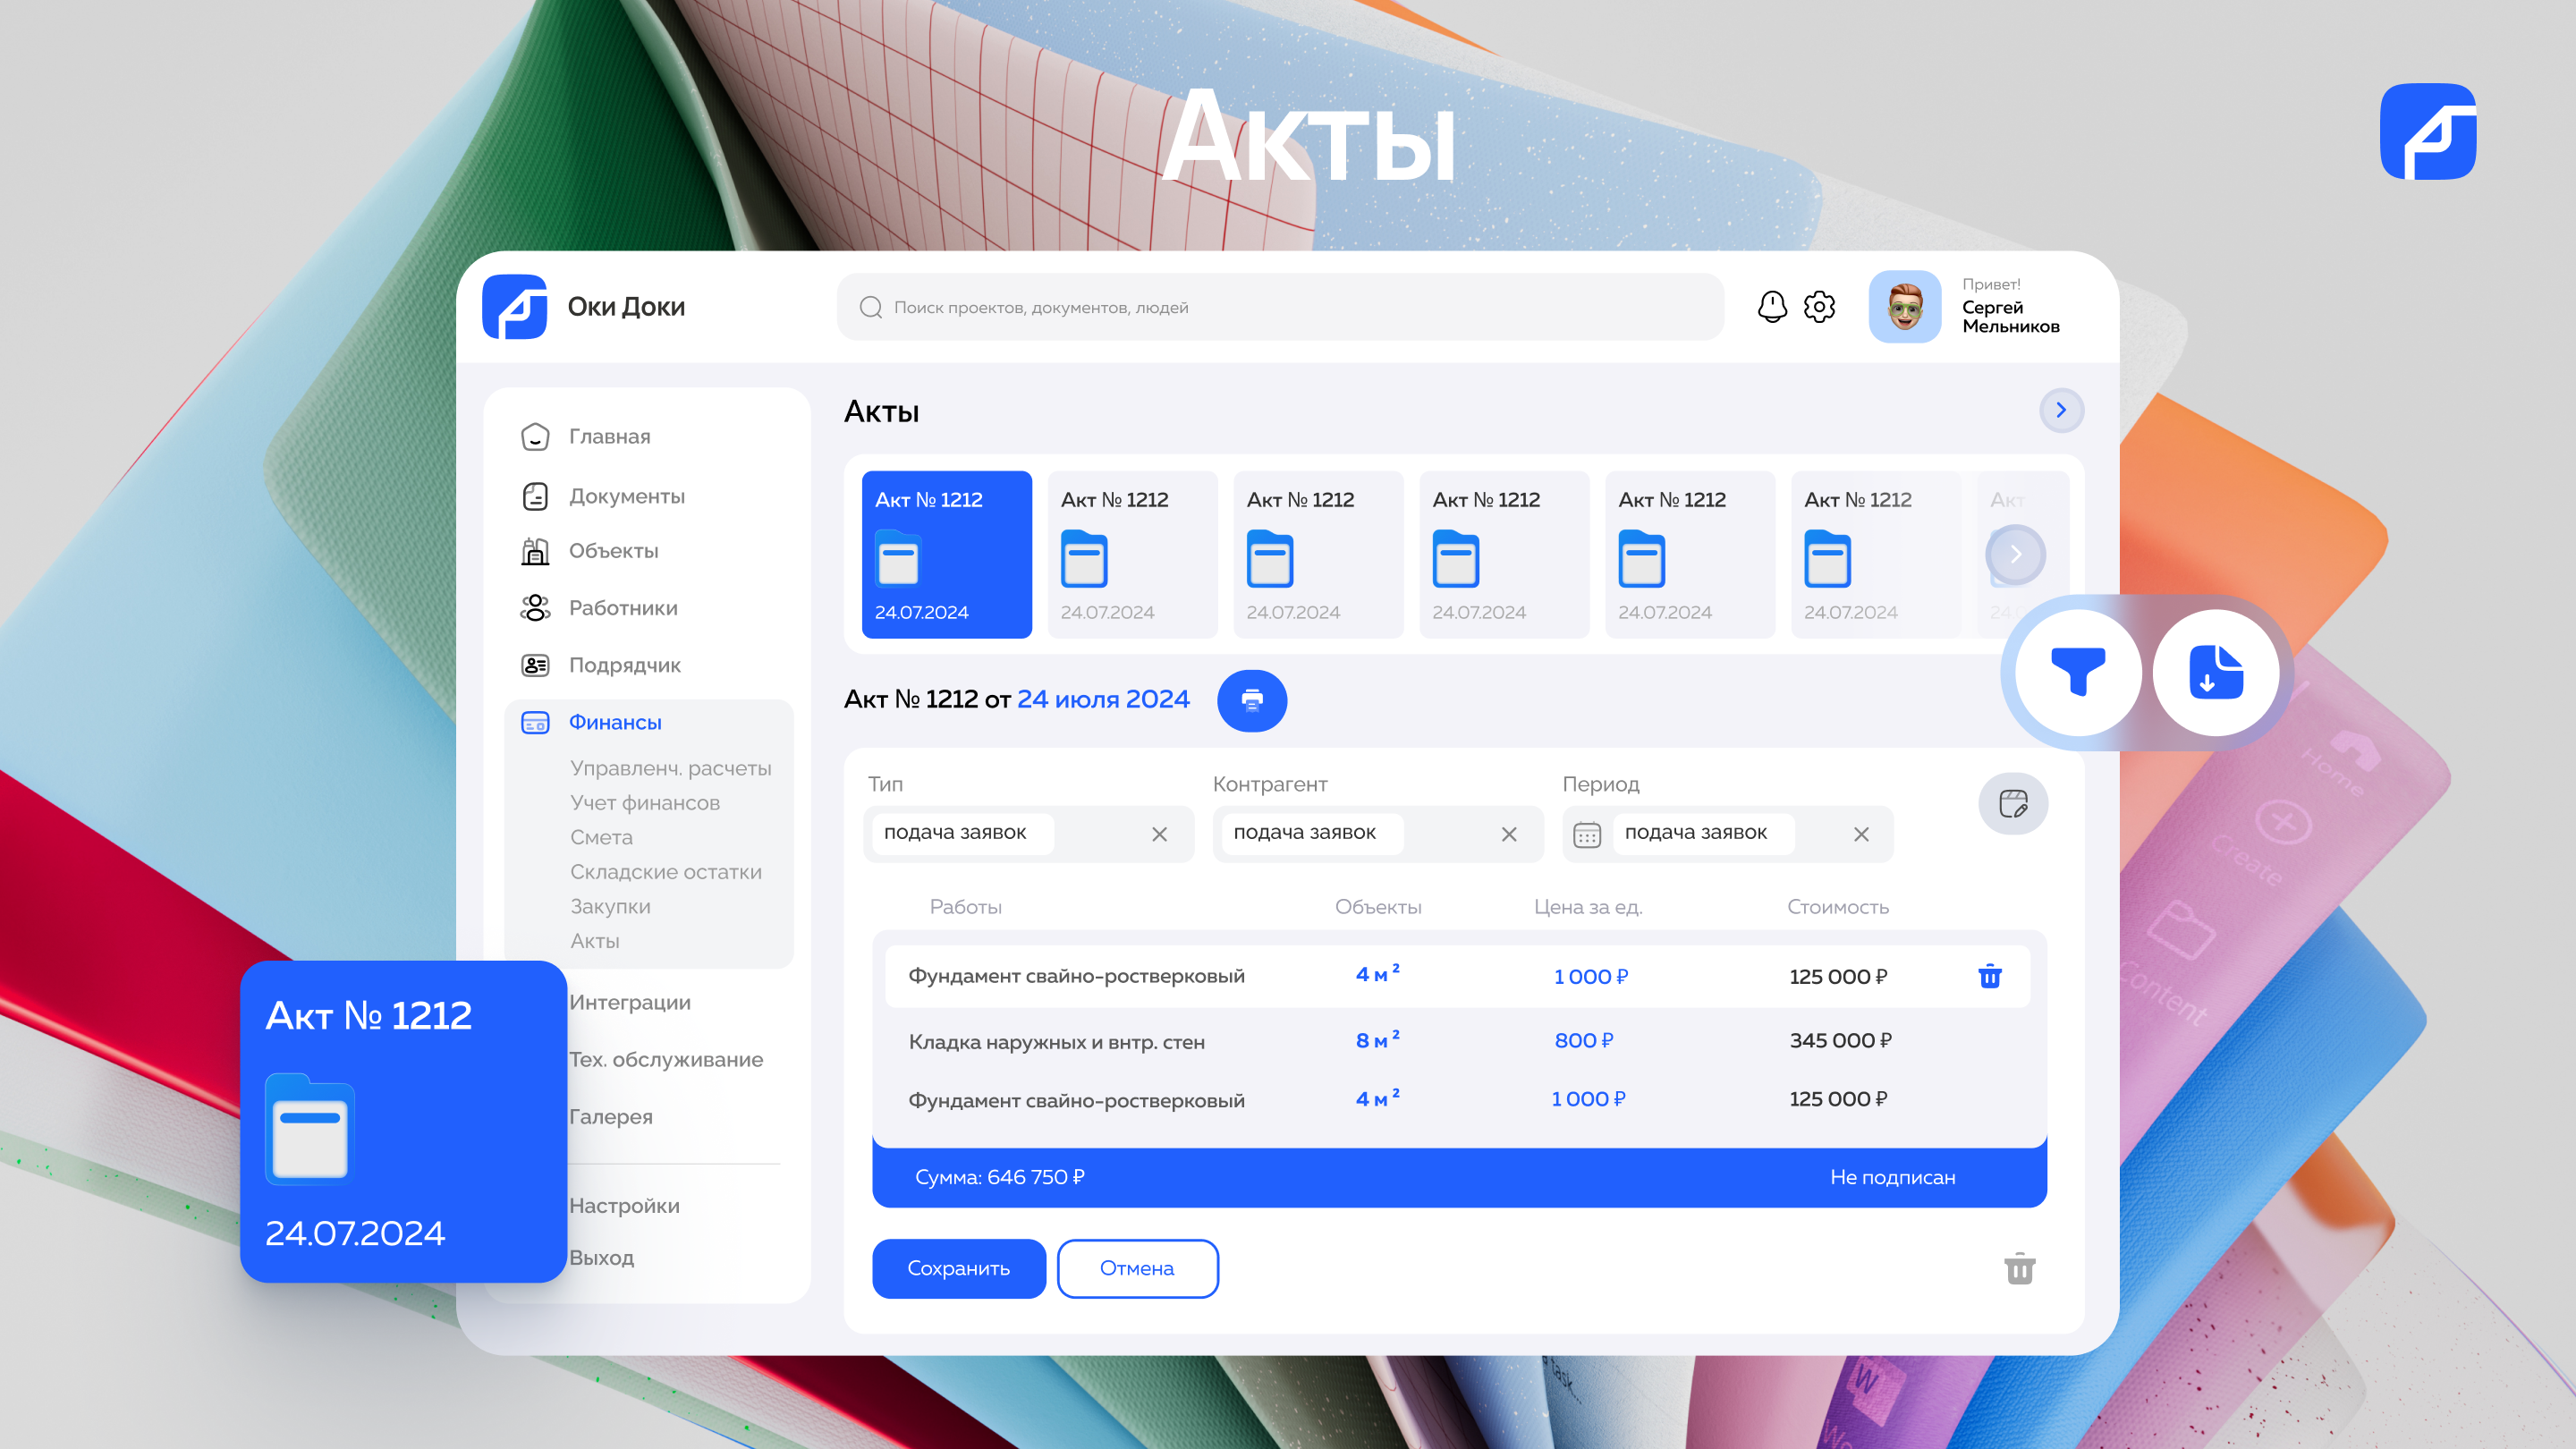Click the Объекты building icon in the sidebar
The image size is (2576, 1449).
[x=535, y=551]
